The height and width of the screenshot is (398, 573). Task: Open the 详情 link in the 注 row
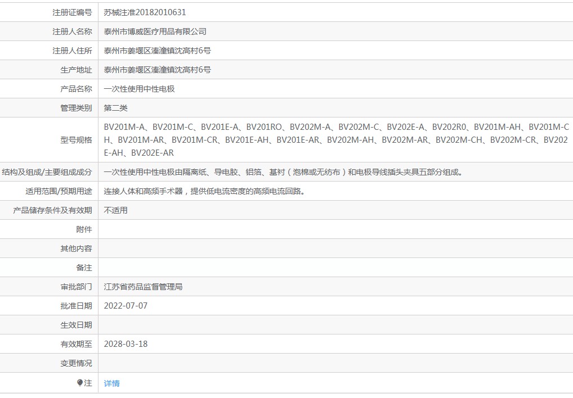[x=112, y=383]
